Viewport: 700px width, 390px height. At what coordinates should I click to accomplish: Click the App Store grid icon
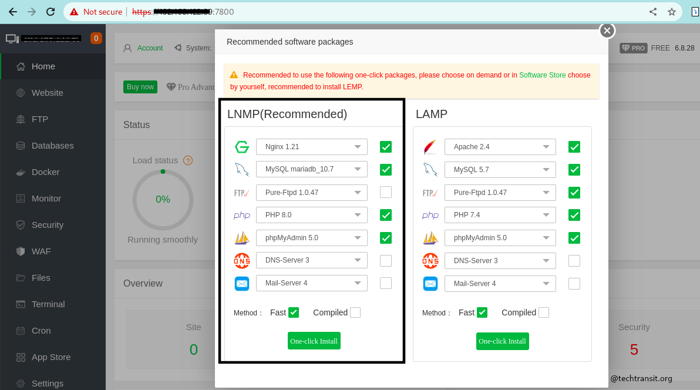pyautogui.click(x=21, y=357)
